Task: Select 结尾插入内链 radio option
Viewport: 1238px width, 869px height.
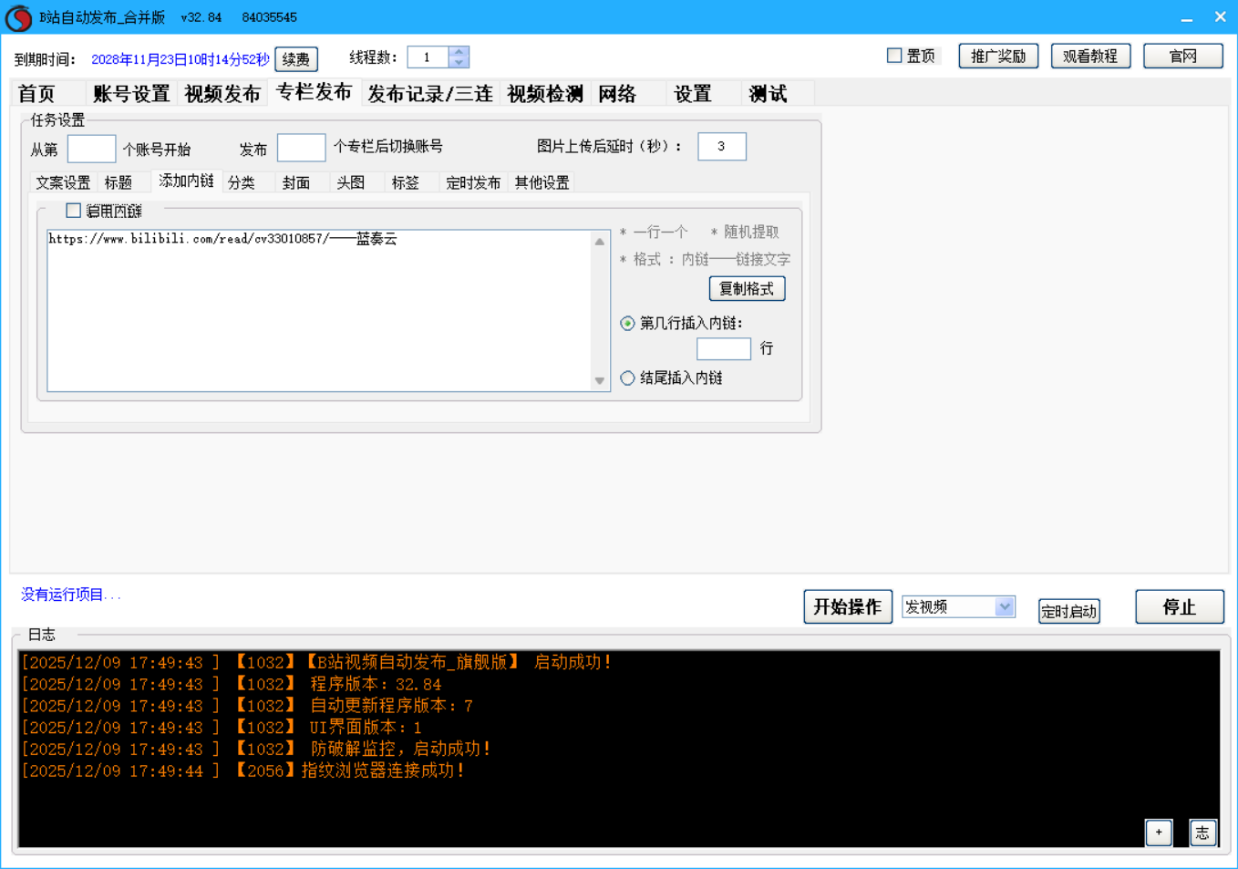Action: point(627,378)
